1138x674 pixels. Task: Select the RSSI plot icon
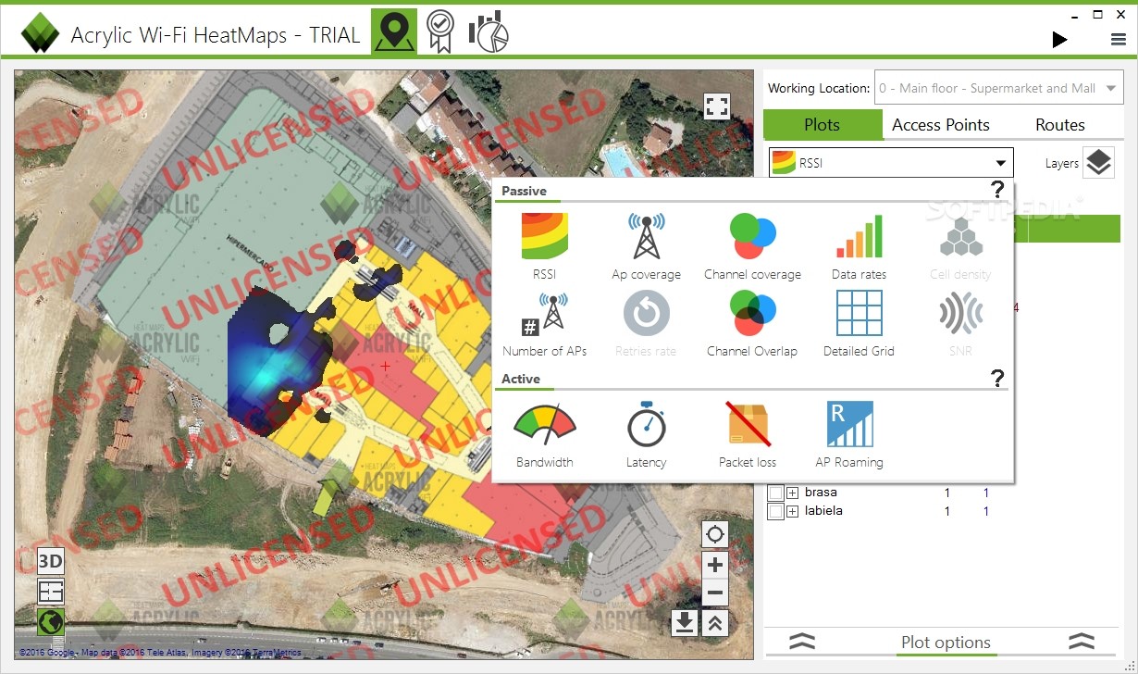click(545, 237)
